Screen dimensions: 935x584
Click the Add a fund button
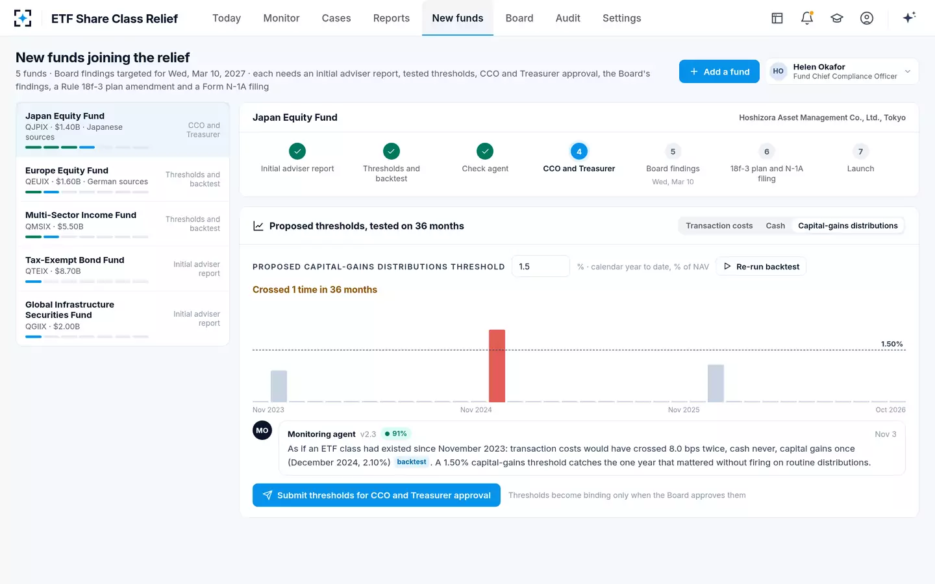coord(719,71)
